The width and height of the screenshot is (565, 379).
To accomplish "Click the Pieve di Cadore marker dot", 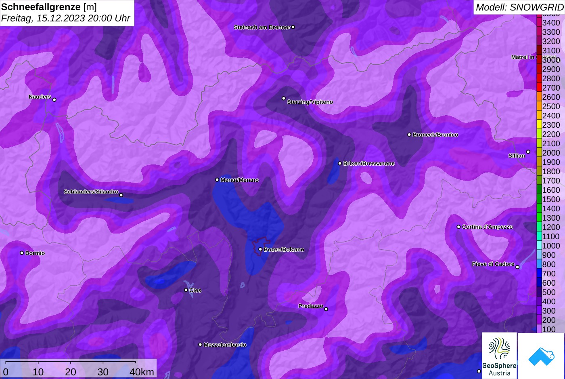I will click(x=517, y=267).
